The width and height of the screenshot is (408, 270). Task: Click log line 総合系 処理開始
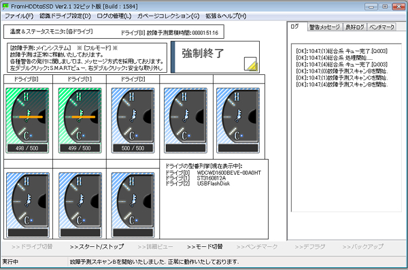click(335, 58)
